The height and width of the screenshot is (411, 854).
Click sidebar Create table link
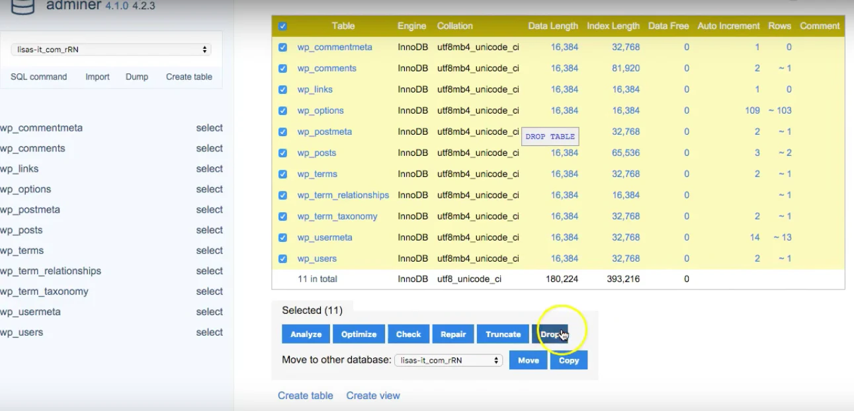click(x=189, y=77)
